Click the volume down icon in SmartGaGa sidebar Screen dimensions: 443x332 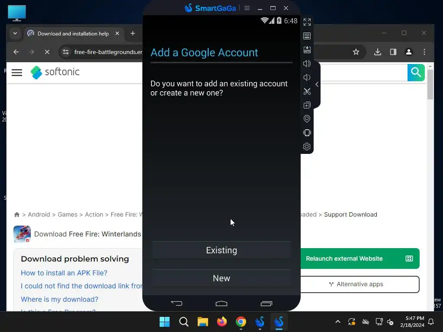307,77
